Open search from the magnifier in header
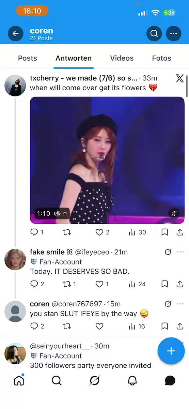 pos(154,34)
